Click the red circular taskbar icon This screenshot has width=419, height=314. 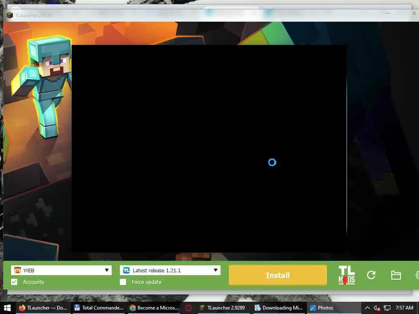[x=188, y=308]
